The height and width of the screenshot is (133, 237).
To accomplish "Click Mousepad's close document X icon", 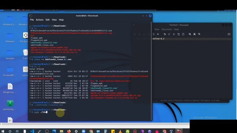I will click(158, 34).
